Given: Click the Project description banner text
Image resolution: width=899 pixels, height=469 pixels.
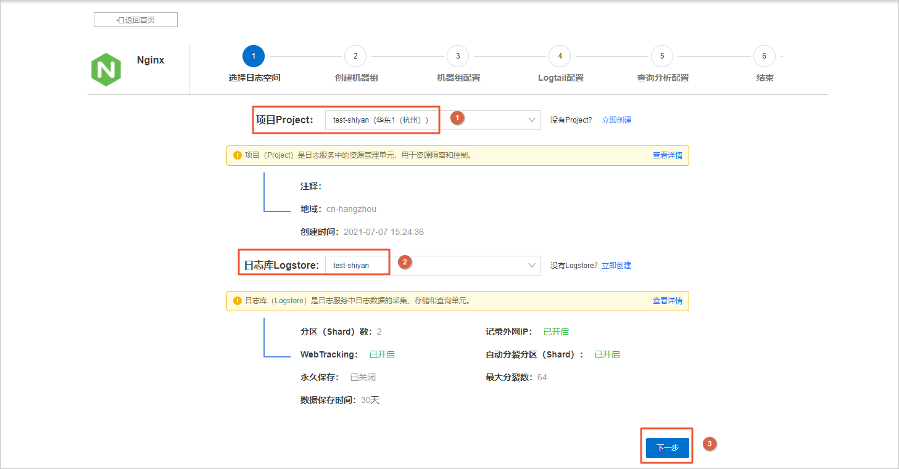Looking at the screenshot, I should point(358,155).
